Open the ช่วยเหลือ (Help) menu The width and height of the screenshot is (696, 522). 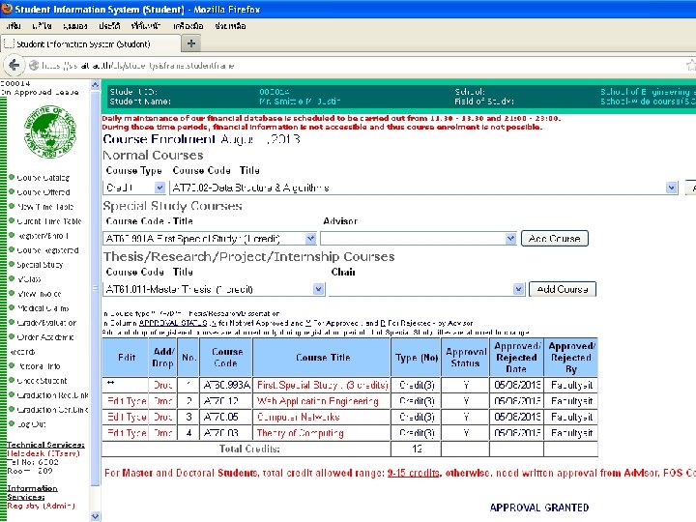pos(230,26)
